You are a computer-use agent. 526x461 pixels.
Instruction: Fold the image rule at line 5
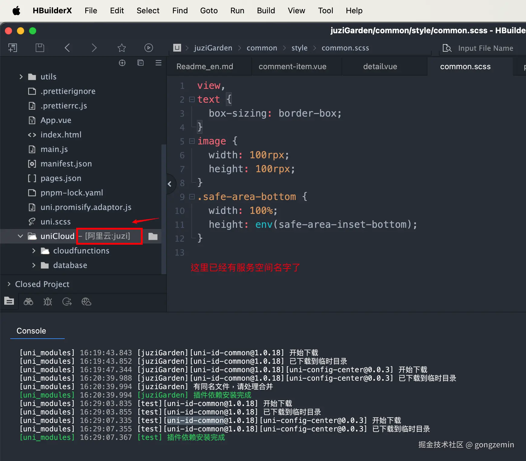(x=192, y=141)
